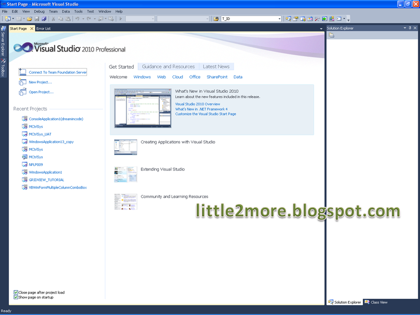Open the Undo history dropdown arrow
The width and height of the screenshot is (420, 315).
(x=83, y=18)
